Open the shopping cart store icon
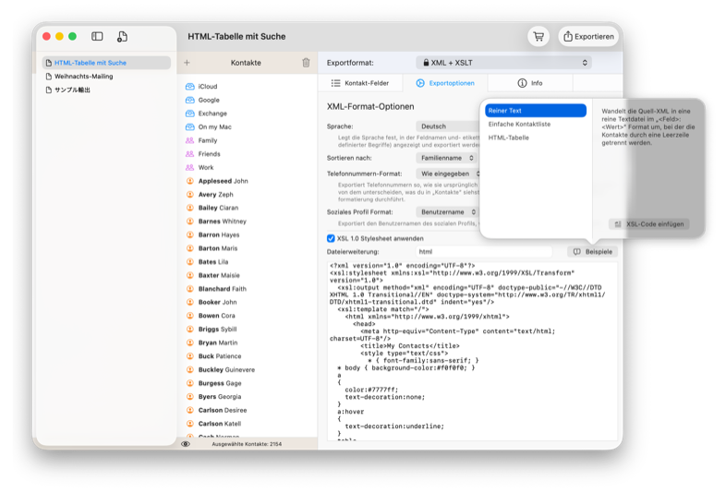The width and height of the screenshot is (726, 492). 538,36
